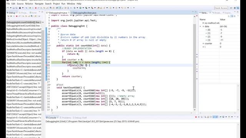The width and height of the screenshot is (246, 138).
Task: Click the Open Perspective icon
Action: (x=231, y=8)
